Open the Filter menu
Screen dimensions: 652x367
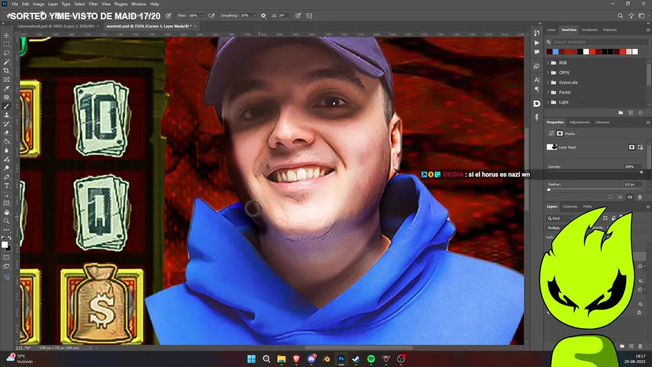pyautogui.click(x=93, y=4)
